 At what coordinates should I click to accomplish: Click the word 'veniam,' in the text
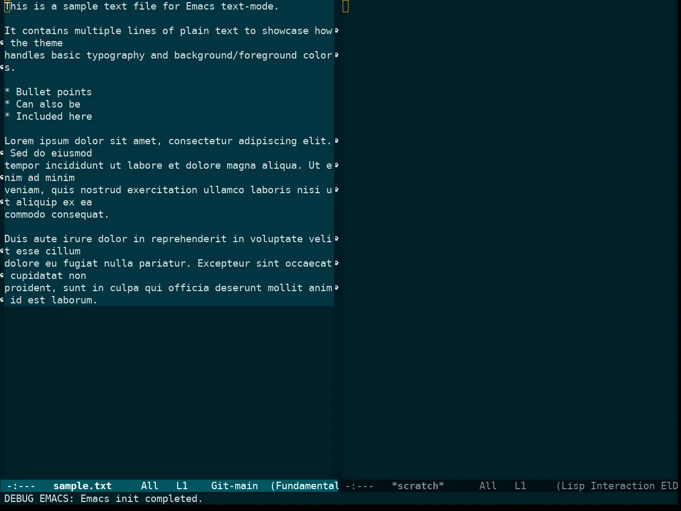click(24, 190)
